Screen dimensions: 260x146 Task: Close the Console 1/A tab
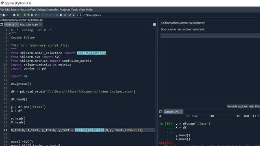[181, 112]
